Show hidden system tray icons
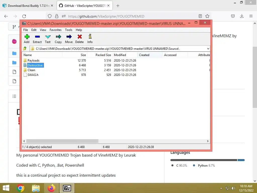 tap(221, 188)
